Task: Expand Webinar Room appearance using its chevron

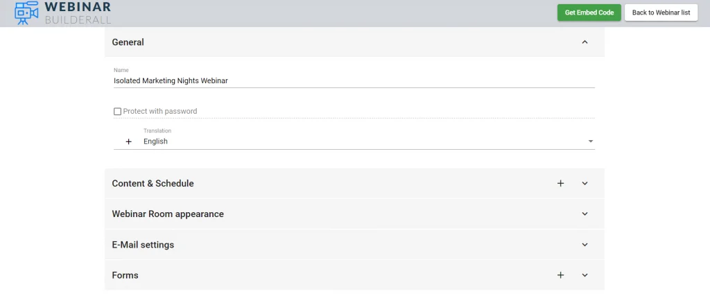Action: (585, 214)
